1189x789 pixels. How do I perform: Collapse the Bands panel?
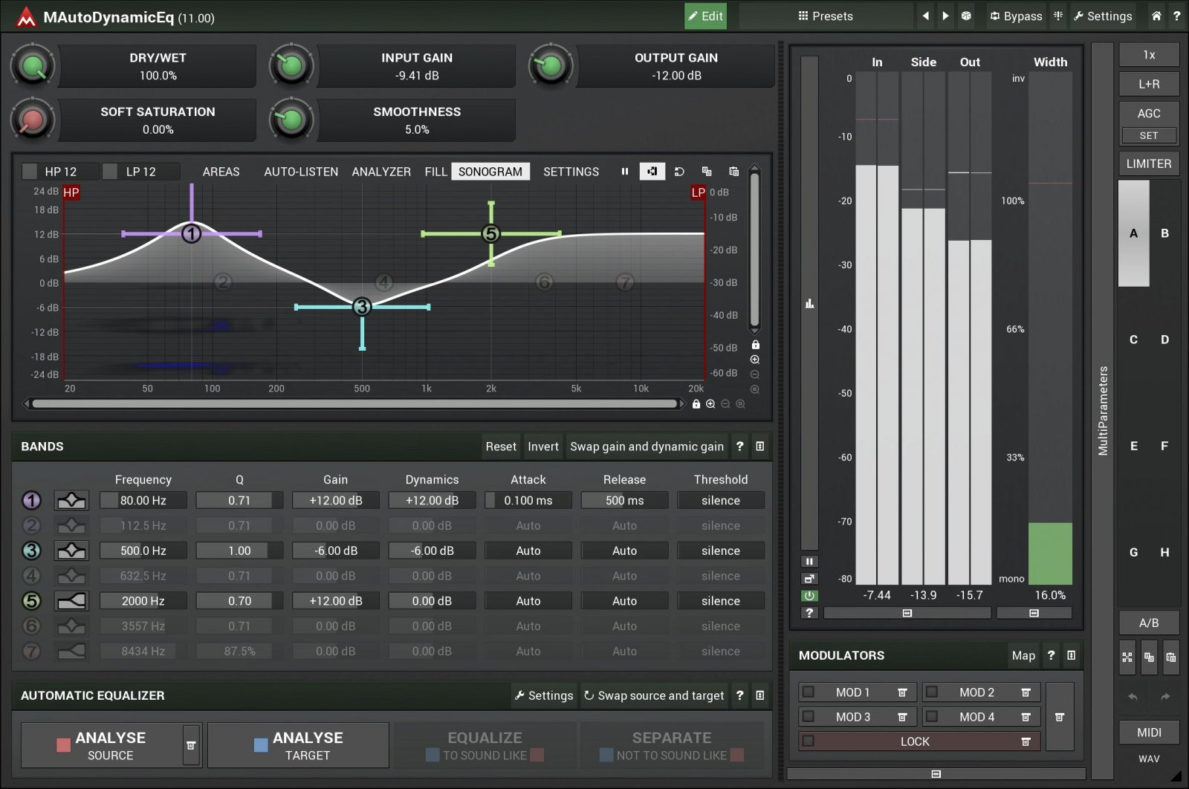tap(759, 447)
